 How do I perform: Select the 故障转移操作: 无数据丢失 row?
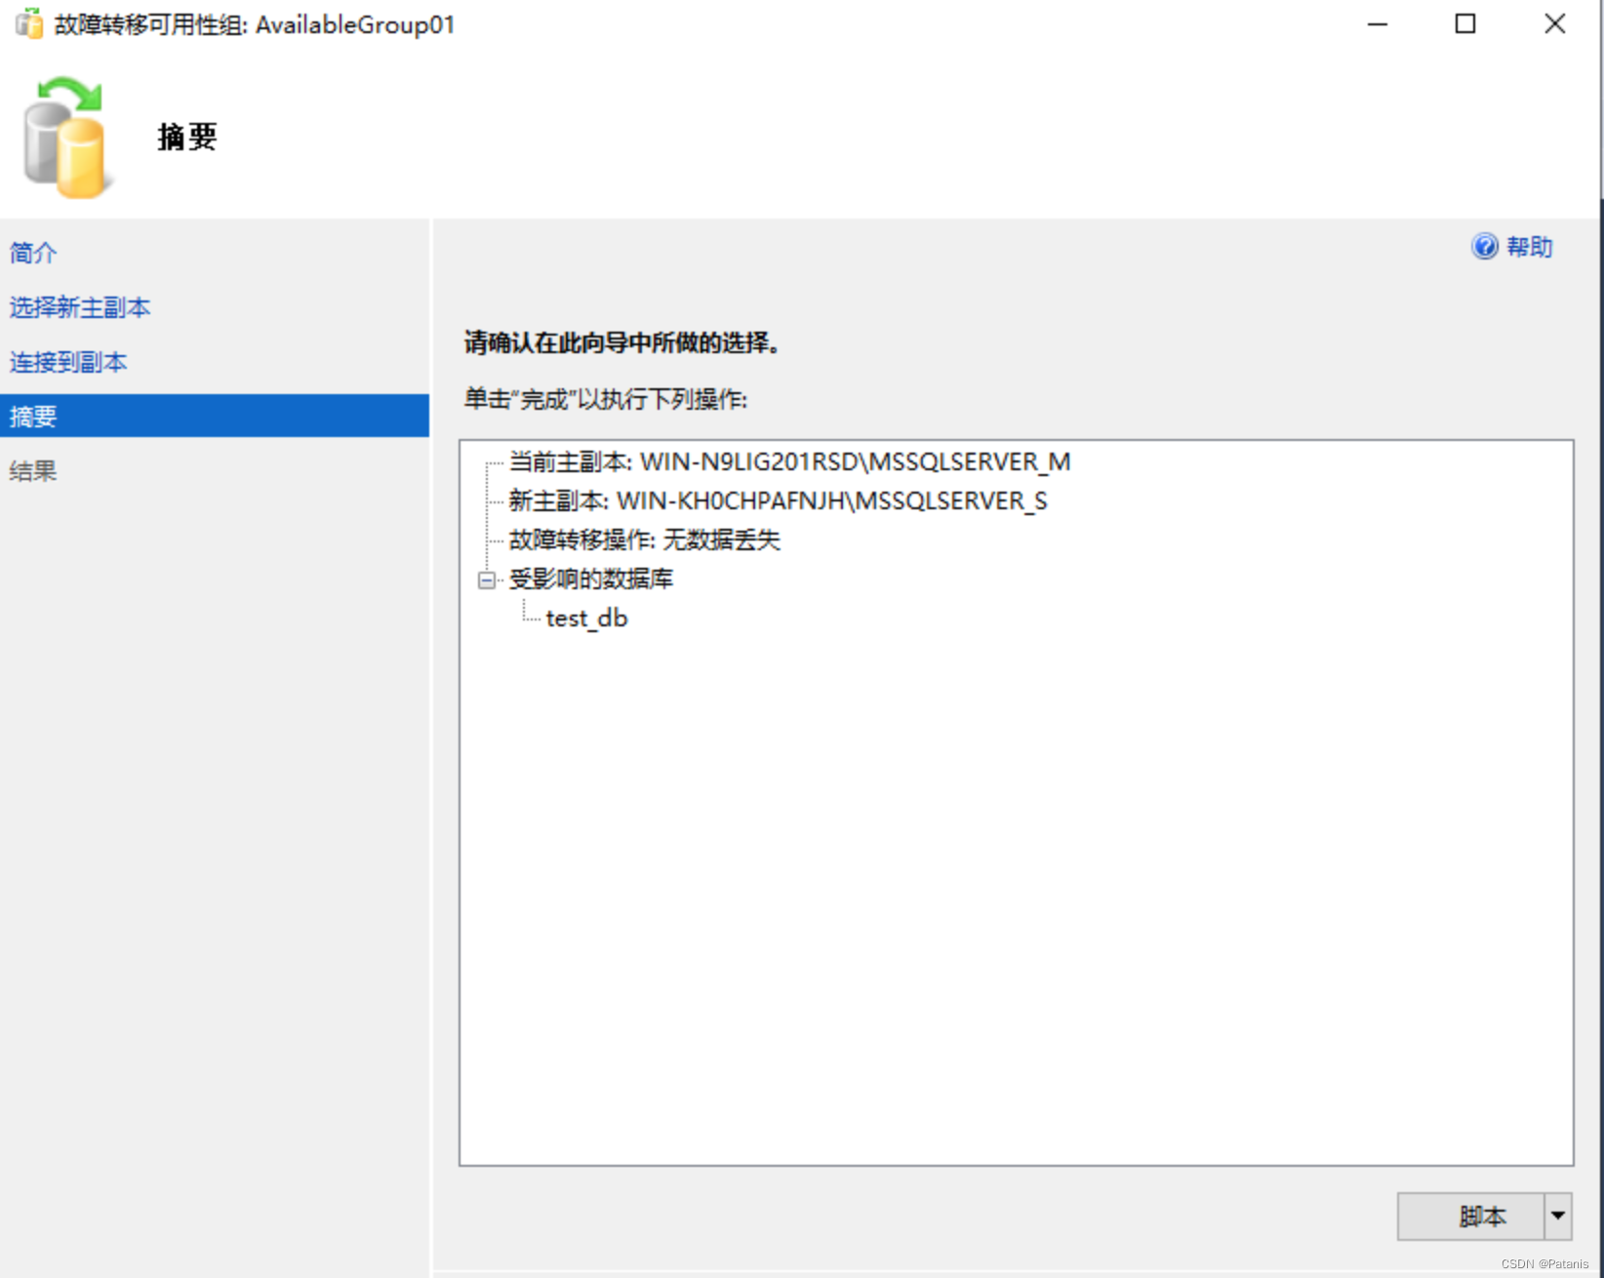(x=644, y=539)
